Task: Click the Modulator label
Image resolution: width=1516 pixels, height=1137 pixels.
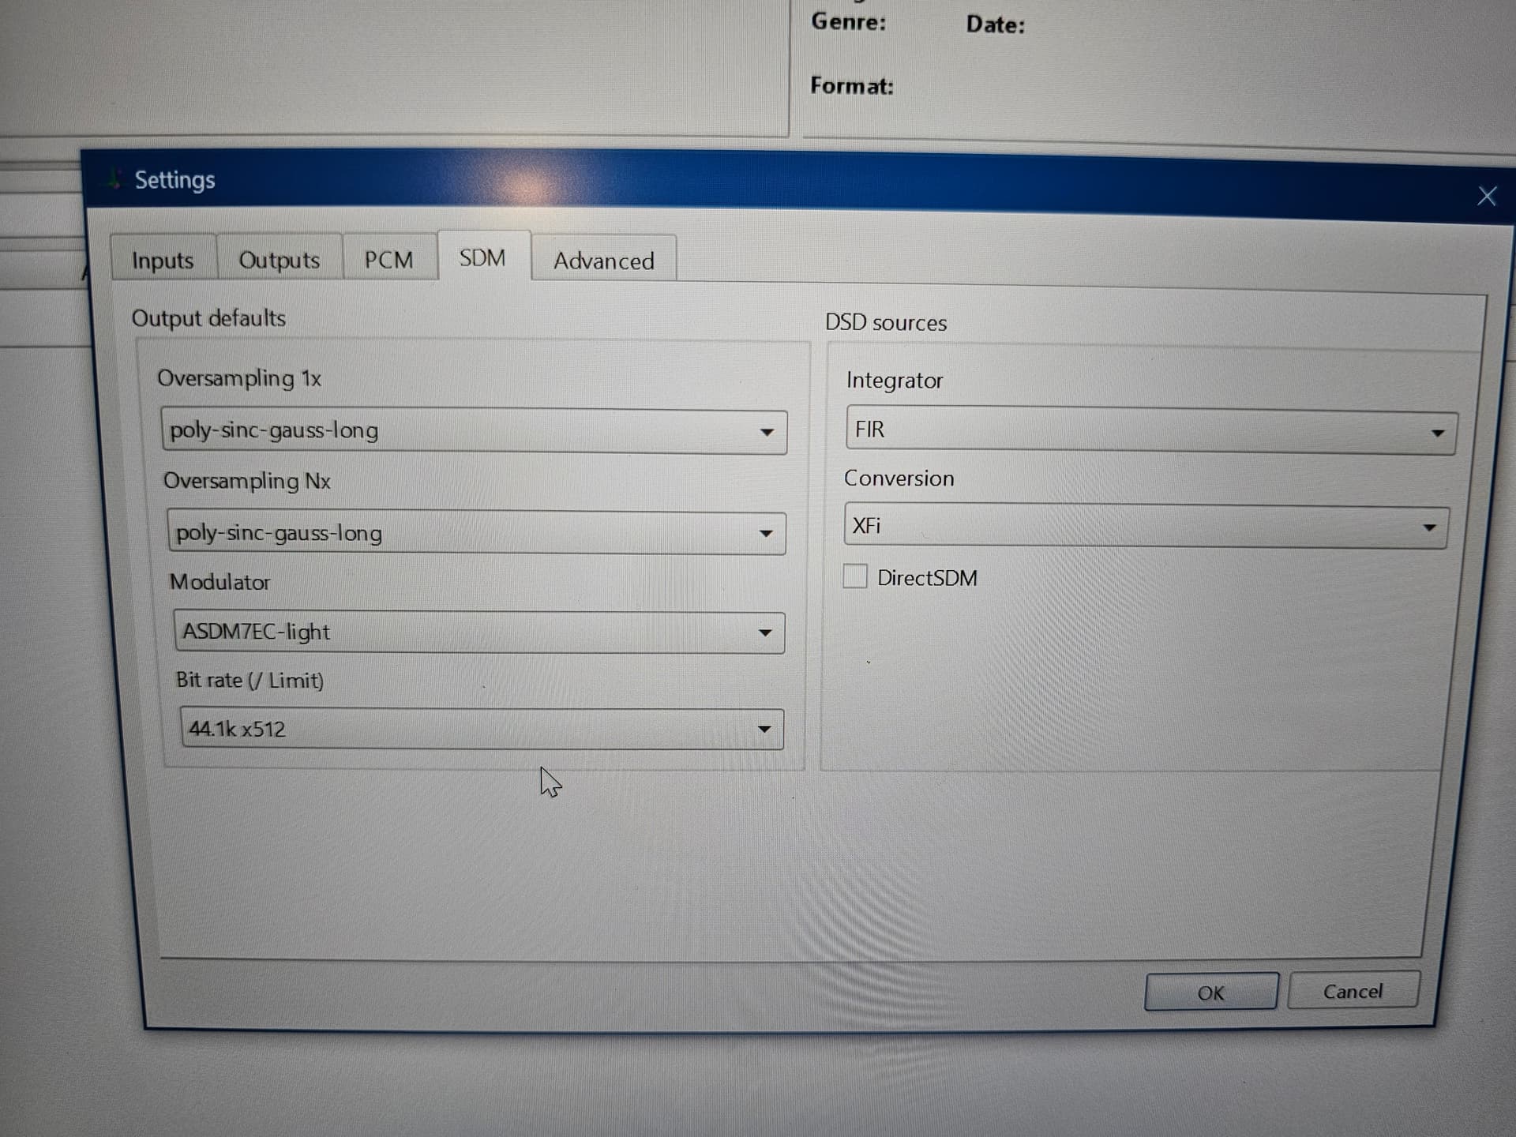Action: click(220, 582)
